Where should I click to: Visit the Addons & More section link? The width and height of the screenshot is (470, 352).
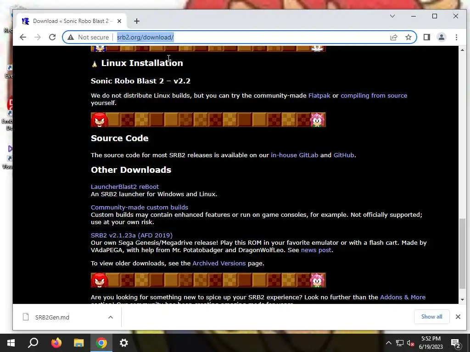pyautogui.click(x=403, y=297)
